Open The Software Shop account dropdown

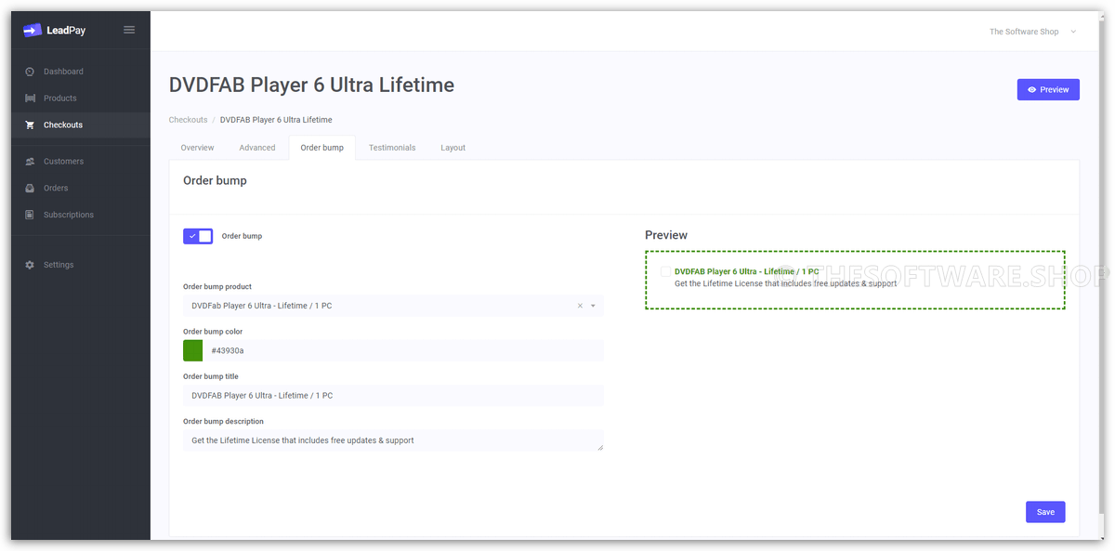pos(1032,32)
